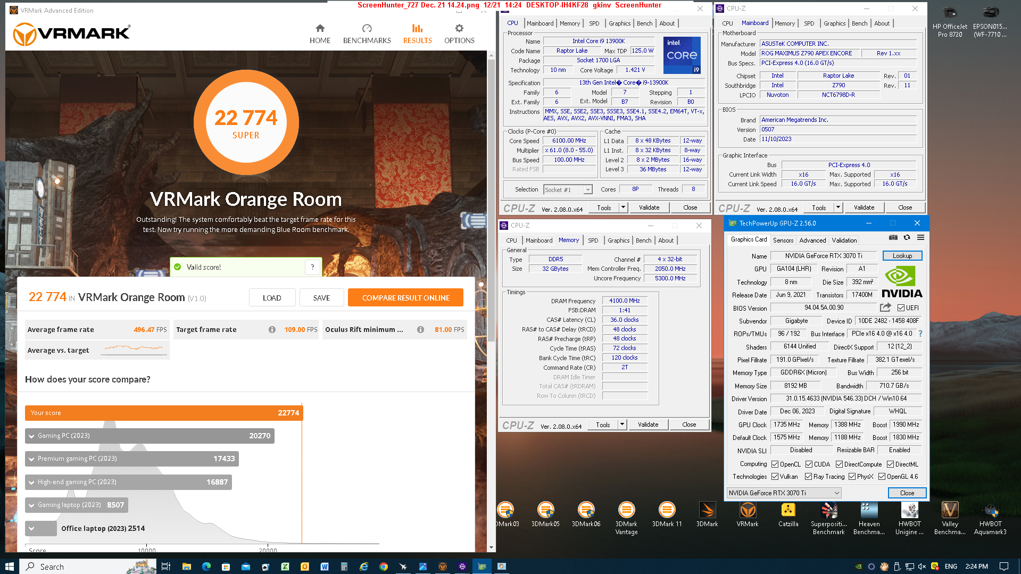Open HP OfficeJet Pro 8720 desktop icon
This screenshot has height=574, width=1021.
pyautogui.click(x=950, y=22)
